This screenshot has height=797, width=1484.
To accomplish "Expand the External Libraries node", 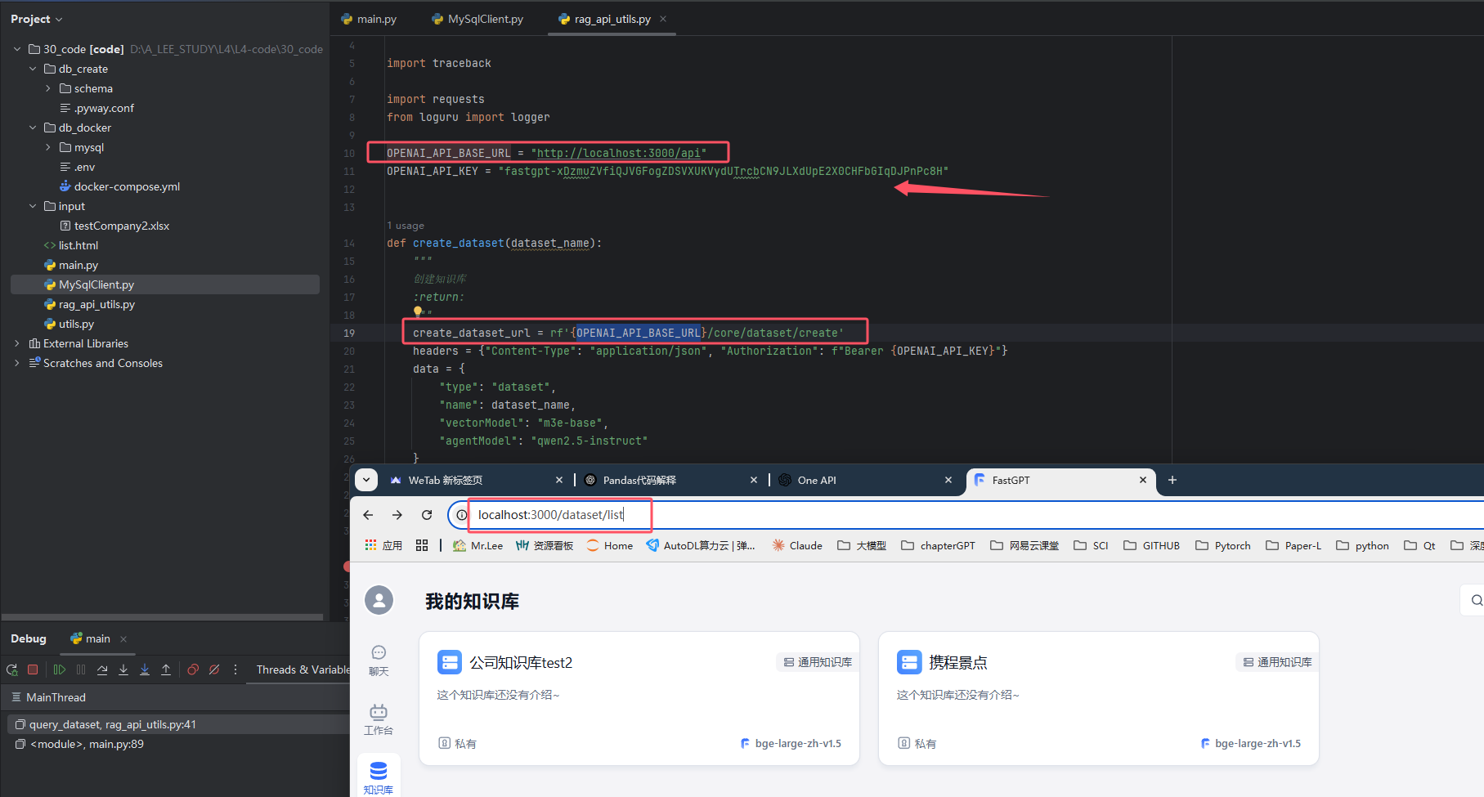I will click(x=17, y=343).
